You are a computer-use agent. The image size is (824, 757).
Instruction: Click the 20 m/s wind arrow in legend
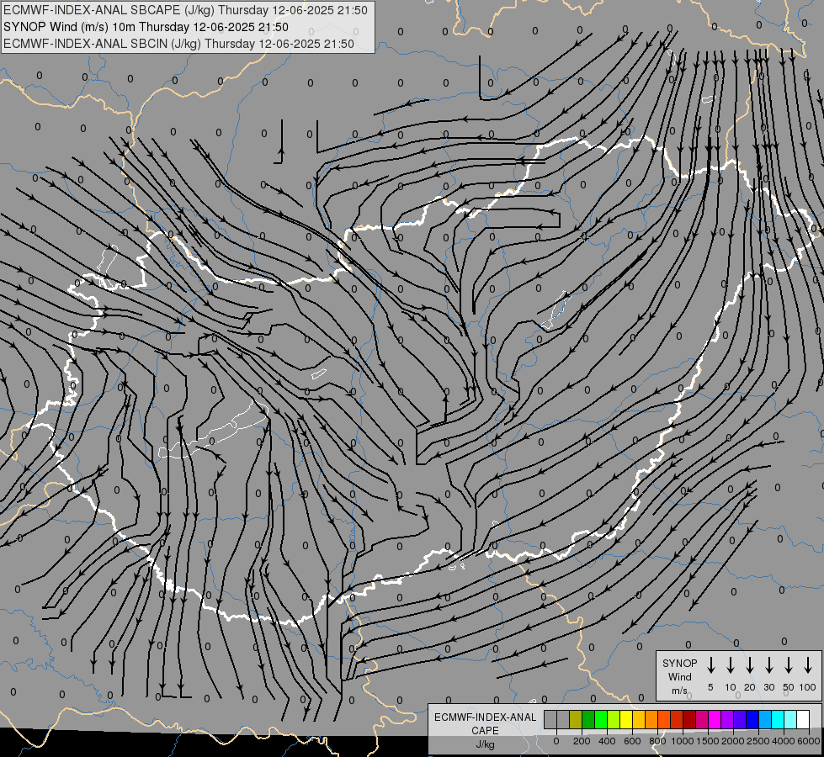(x=750, y=665)
